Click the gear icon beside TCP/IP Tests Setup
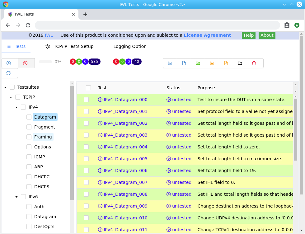This screenshot has height=234, width=305. 48,46
